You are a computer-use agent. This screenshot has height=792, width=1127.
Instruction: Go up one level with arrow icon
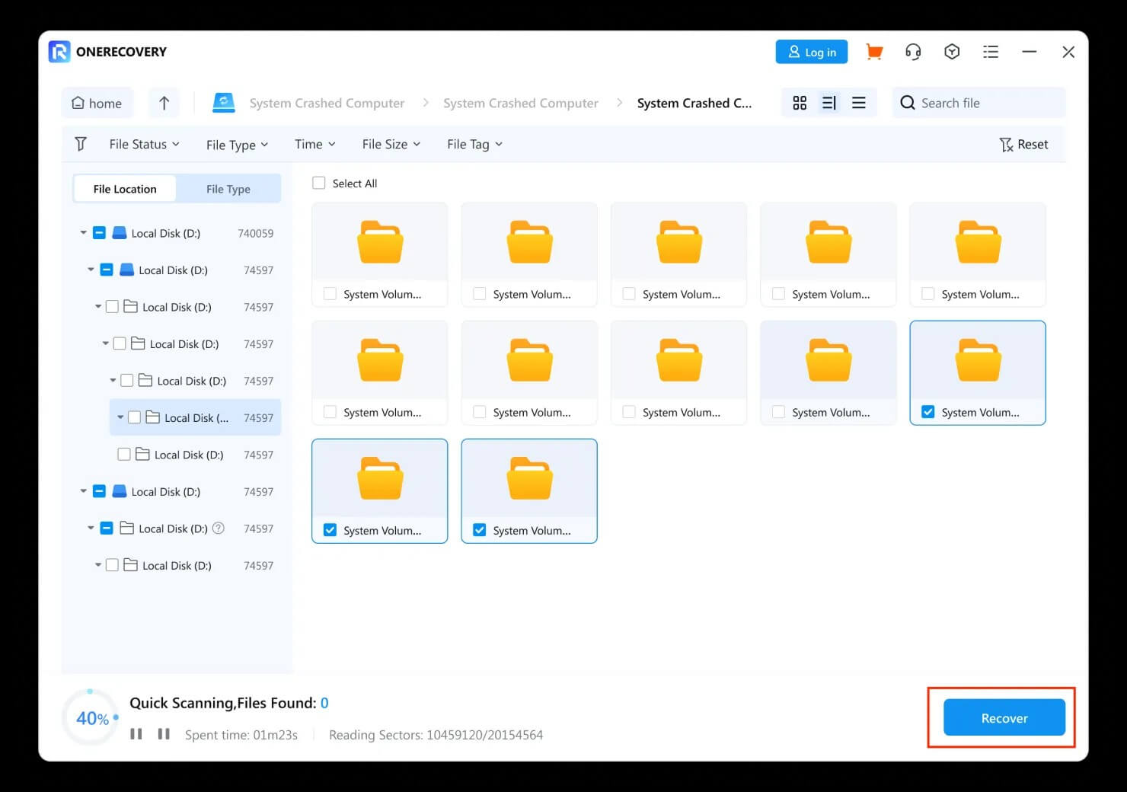(x=164, y=103)
